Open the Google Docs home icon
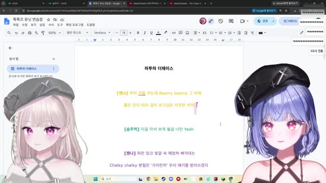This screenshot has height=183, width=326. 7,21
